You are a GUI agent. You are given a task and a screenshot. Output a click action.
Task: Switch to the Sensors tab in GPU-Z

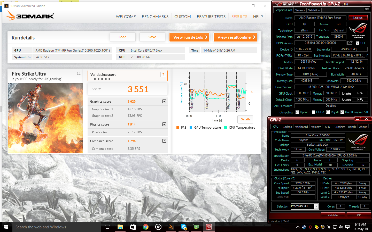click(x=300, y=10)
